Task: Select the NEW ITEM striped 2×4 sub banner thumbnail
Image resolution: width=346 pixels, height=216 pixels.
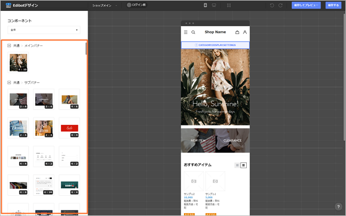Action: point(18,100)
